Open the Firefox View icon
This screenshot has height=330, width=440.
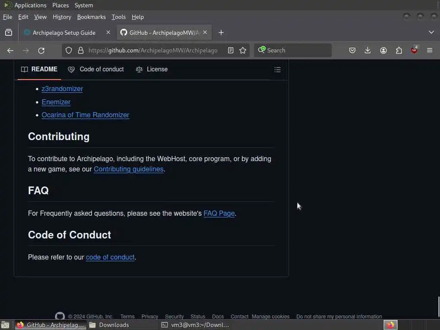pyautogui.click(x=9, y=33)
